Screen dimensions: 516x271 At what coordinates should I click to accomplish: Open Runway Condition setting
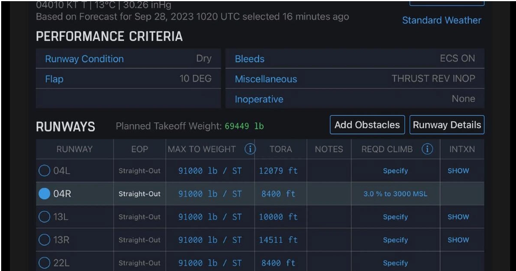128,59
